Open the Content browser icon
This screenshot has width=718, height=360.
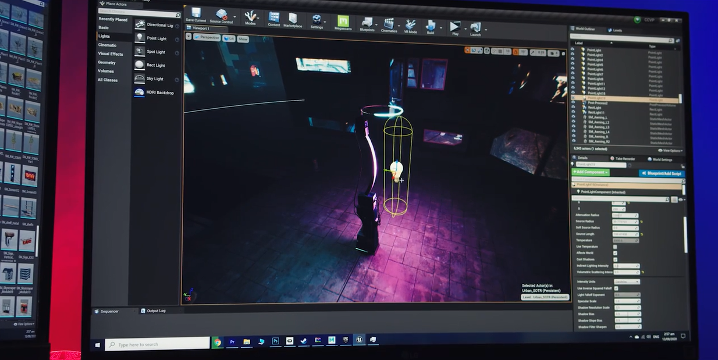273,19
